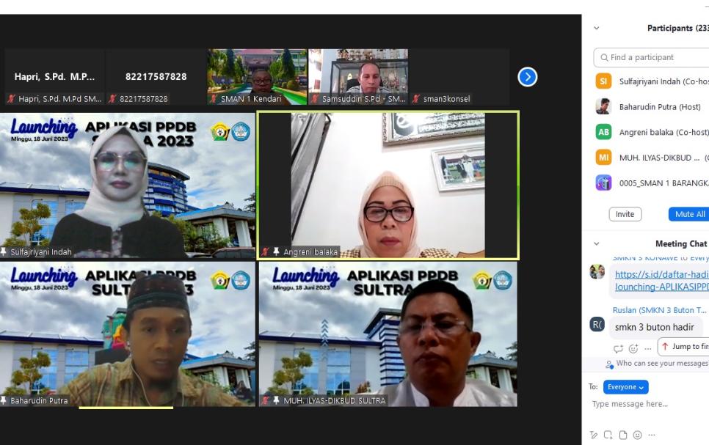Click the Type message here field
Viewport: 709px width, 445px height.
(x=646, y=404)
